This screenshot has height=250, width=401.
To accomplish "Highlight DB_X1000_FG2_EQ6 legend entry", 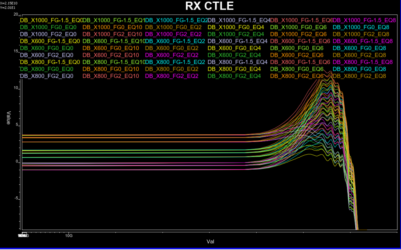I will pyautogui.click(x=297, y=34).
